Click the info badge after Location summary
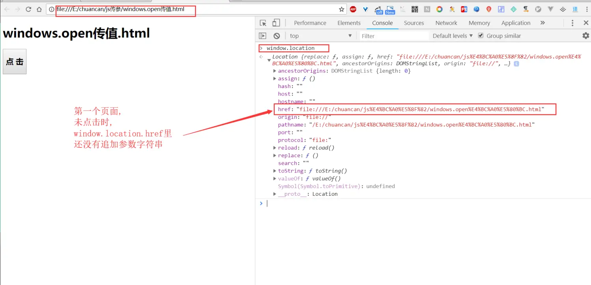The image size is (591, 285). [x=516, y=63]
